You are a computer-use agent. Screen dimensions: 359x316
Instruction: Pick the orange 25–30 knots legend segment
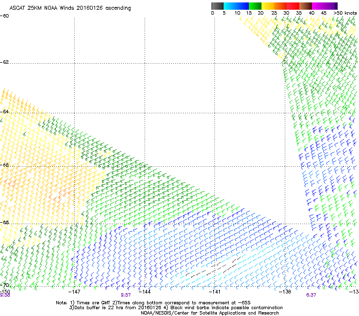pyautogui.click(x=280, y=6)
